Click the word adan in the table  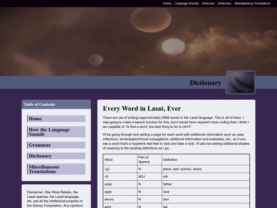pyautogui.click(x=108, y=184)
